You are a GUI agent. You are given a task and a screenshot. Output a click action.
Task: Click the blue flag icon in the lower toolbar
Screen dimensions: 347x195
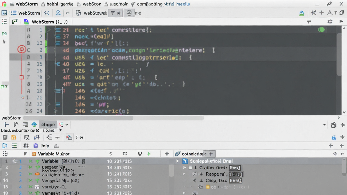(5, 146)
